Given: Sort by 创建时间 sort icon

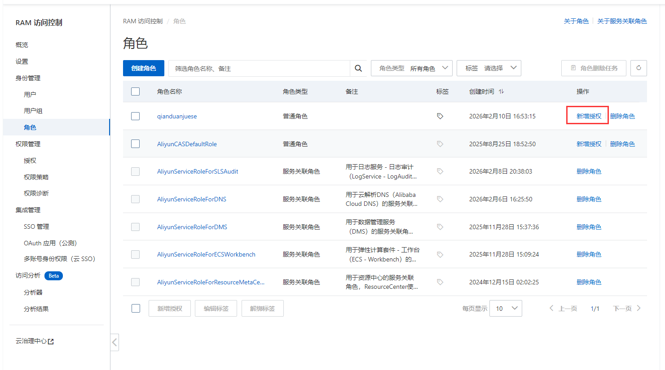Looking at the screenshot, I should pos(501,91).
